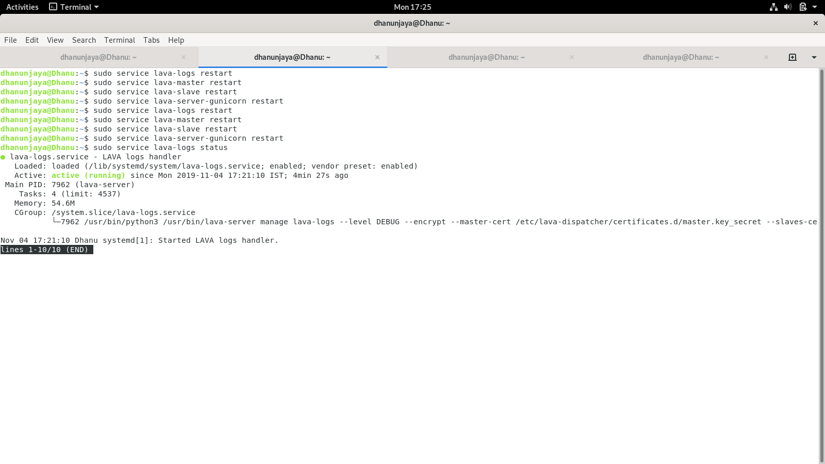825x464 pixels.
Task: Open the Edit menu
Action: [x=32, y=40]
